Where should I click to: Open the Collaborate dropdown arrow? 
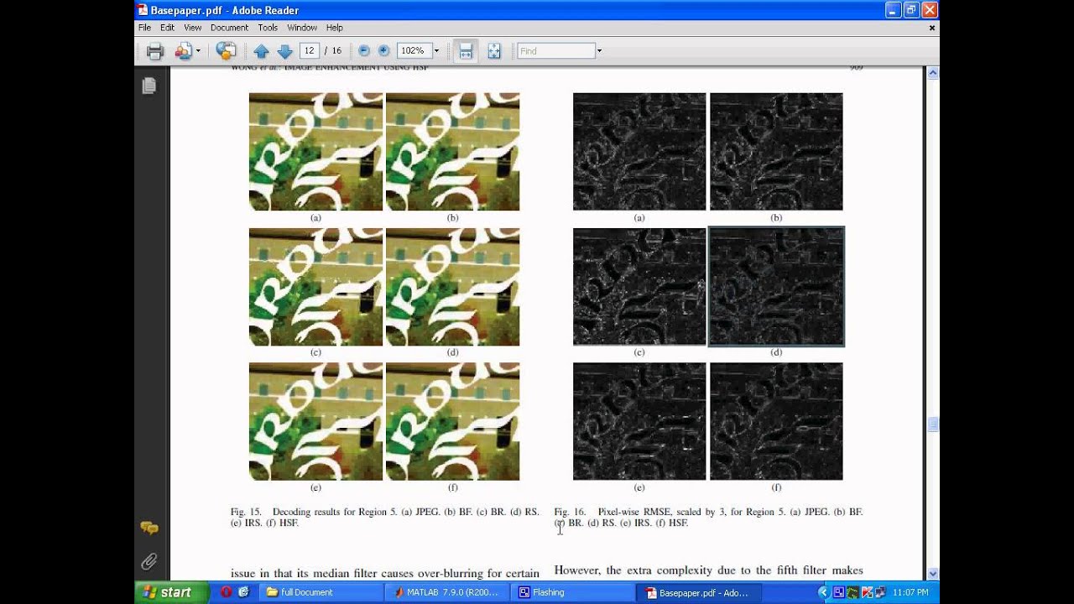(x=198, y=51)
